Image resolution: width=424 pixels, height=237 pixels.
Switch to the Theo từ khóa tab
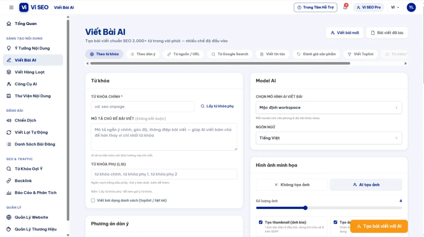(104, 54)
